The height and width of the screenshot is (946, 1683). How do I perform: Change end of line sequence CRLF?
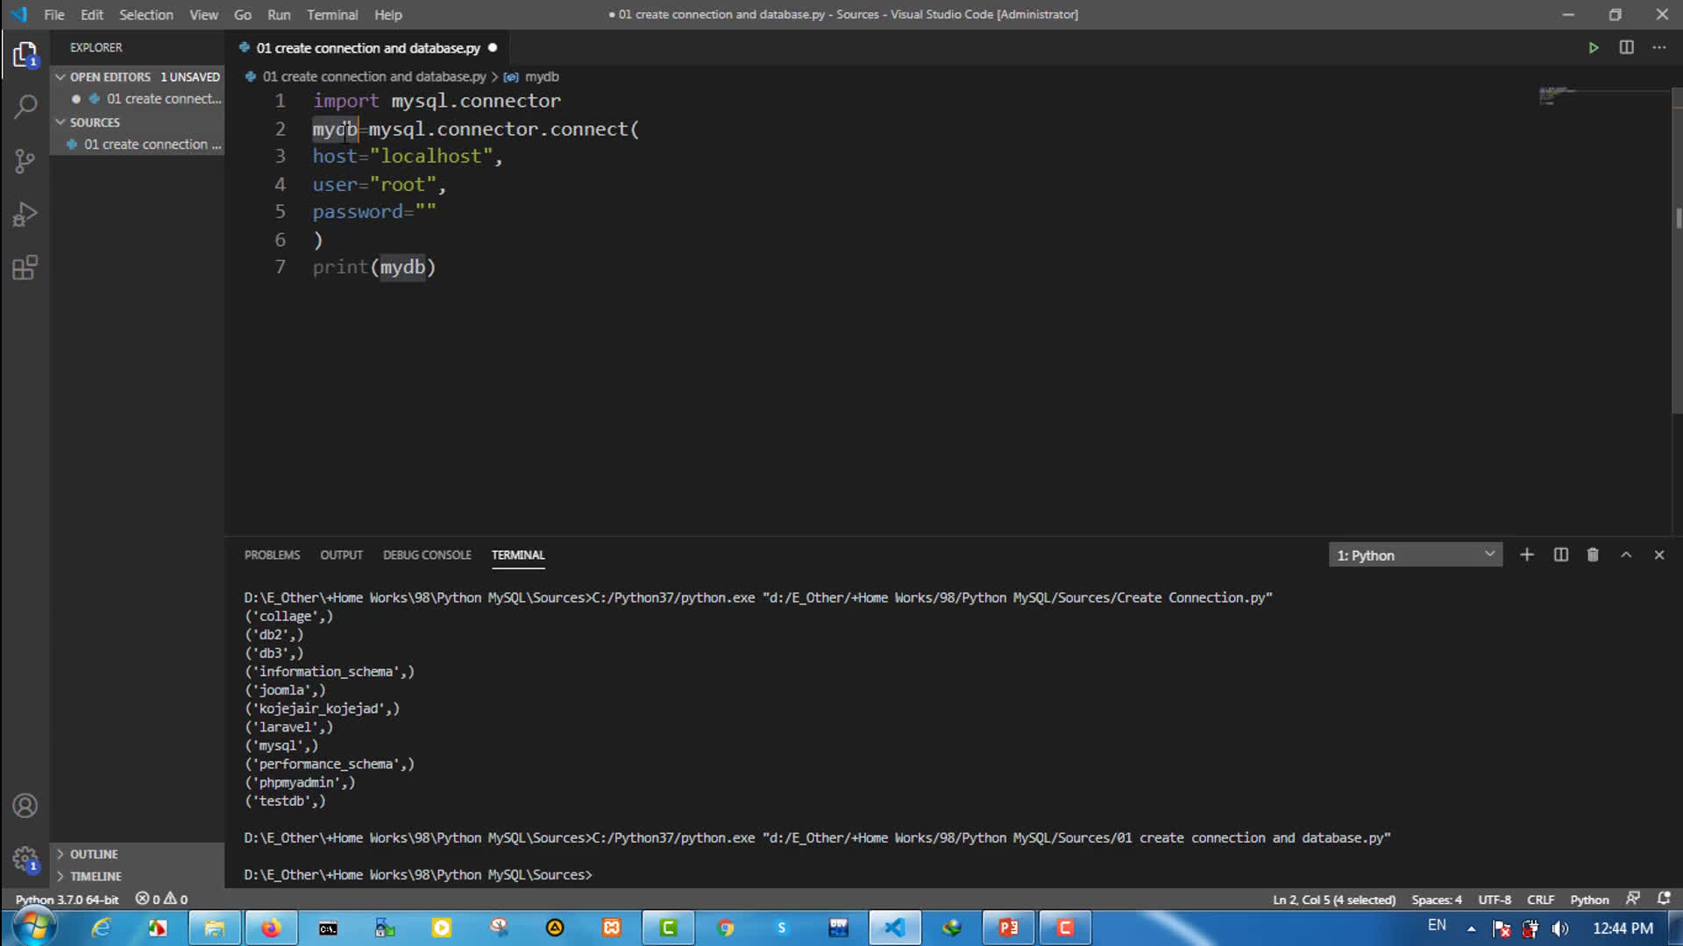pos(1540,899)
